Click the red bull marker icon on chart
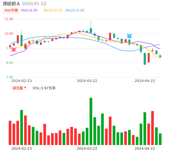This screenshot has width=172, height=152. click(14, 50)
